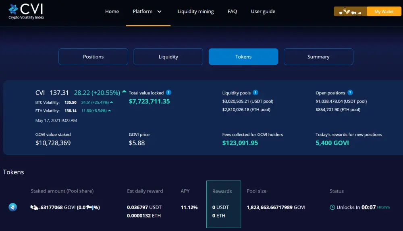Open the User guide link

pyautogui.click(x=263, y=12)
